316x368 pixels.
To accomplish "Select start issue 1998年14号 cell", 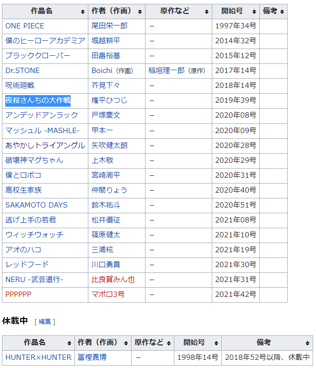I will pyautogui.click(x=198, y=357).
